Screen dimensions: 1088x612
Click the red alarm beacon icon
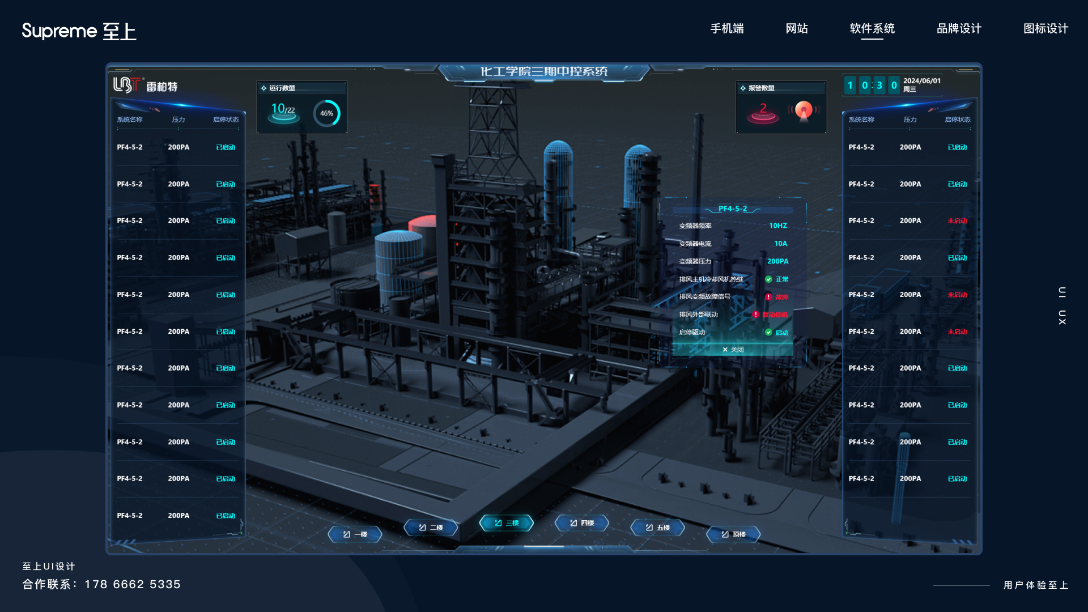tap(804, 110)
